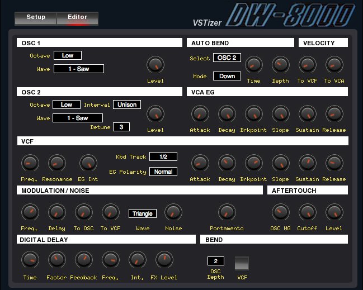
Task: Click the VCA EG Brkpoint knob
Action: (x=254, y=114)
